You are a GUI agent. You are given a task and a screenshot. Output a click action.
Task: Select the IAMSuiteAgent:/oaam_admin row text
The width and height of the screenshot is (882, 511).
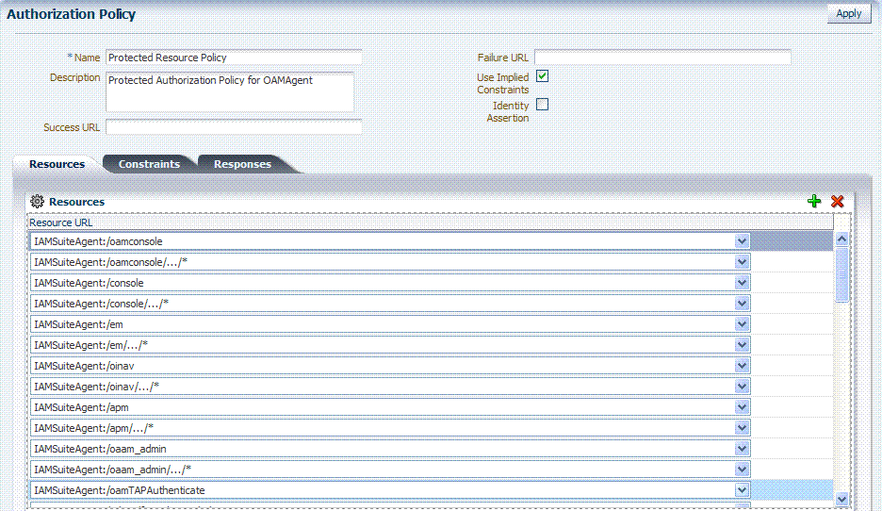pos(100,449)
